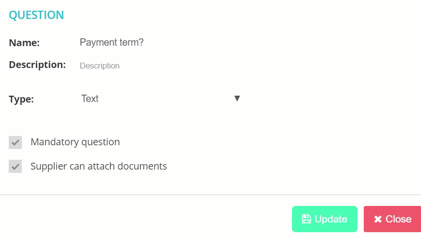Click the 'Text' value in Type field

[90, 99]
